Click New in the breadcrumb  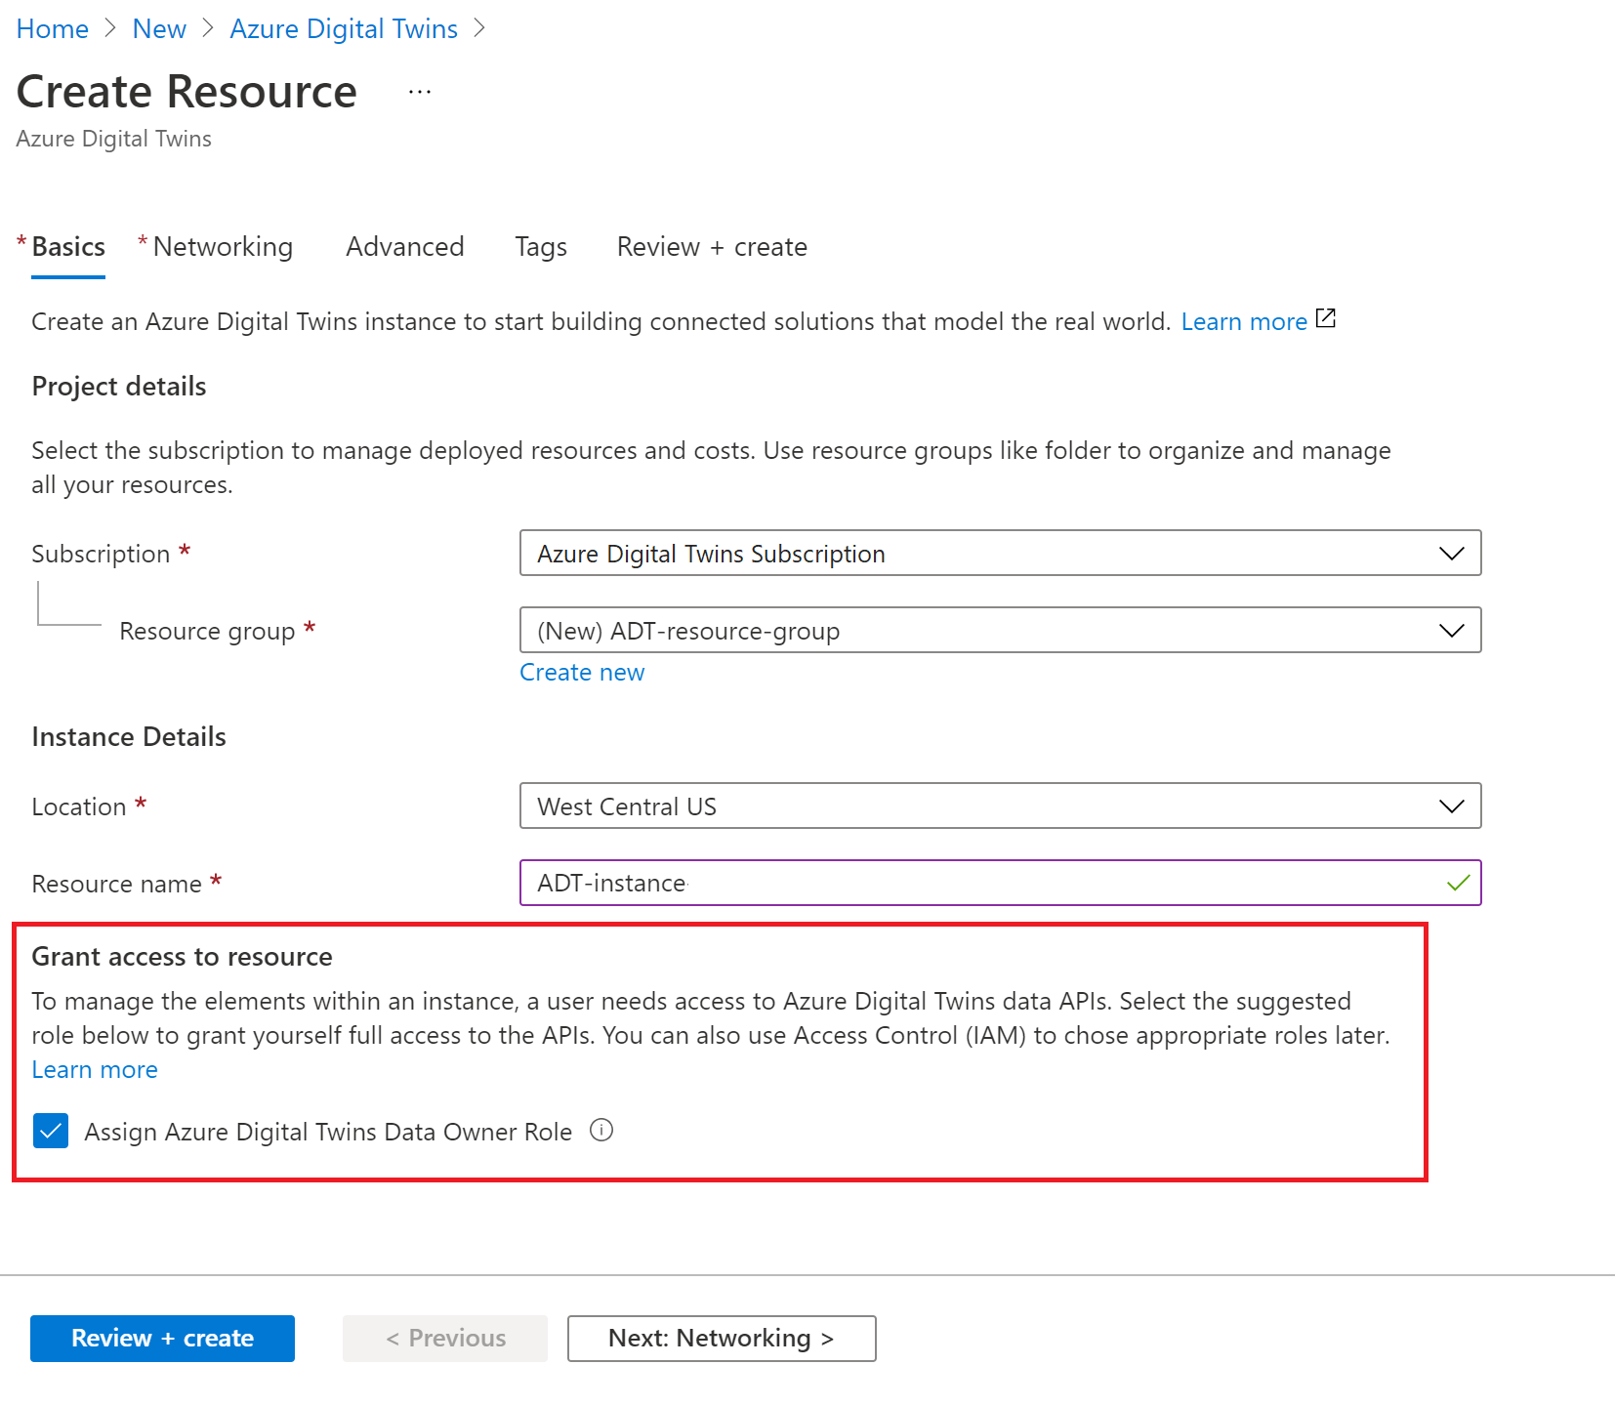point(159,29)
